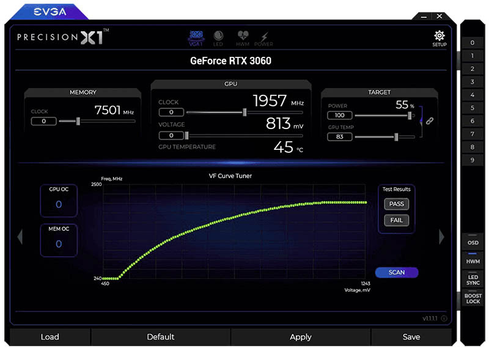Toggle BOOST LOCK

coord(472,298)
